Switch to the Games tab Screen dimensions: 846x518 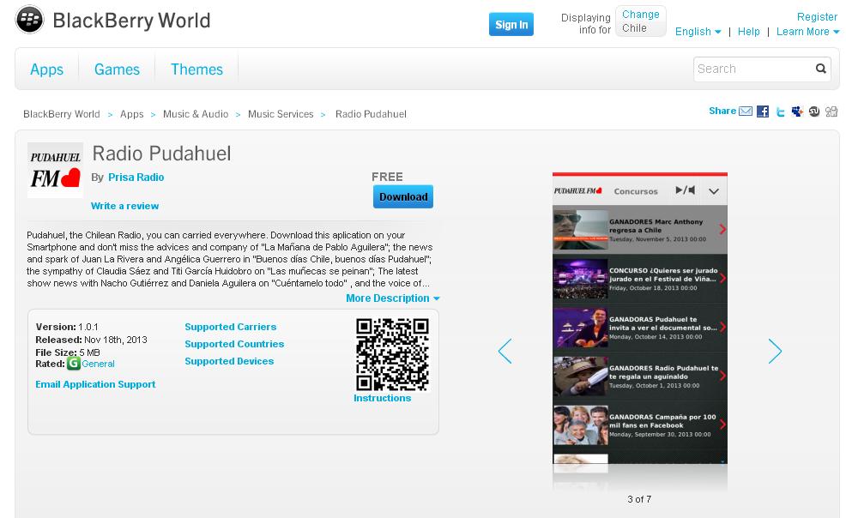pyautogui.click(x=117, y=69)
